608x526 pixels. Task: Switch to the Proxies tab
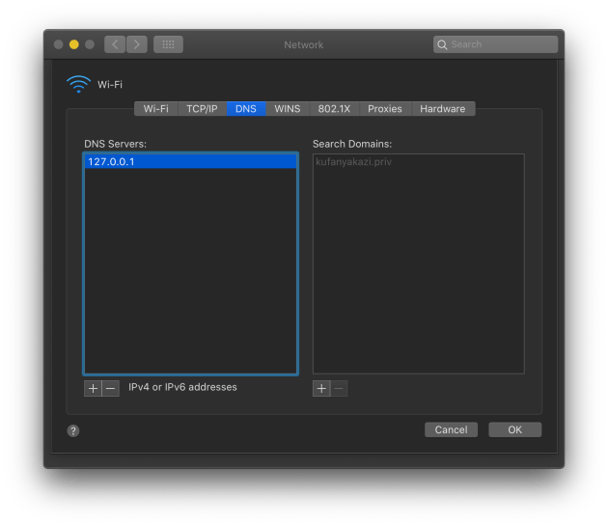(385, 109)
